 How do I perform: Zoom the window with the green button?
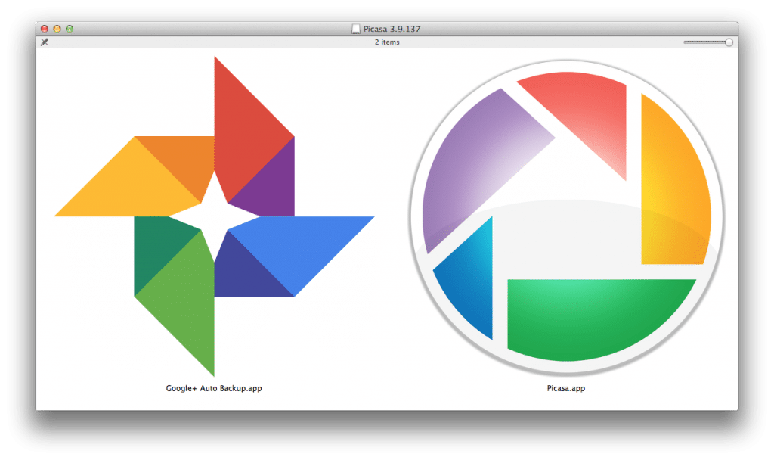pyautogui.click(x=70, y=30)
